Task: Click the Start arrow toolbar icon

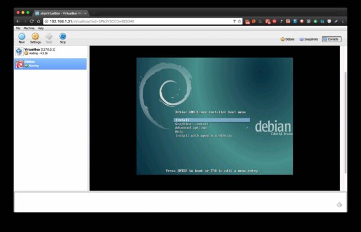Action: click(49, 38)
